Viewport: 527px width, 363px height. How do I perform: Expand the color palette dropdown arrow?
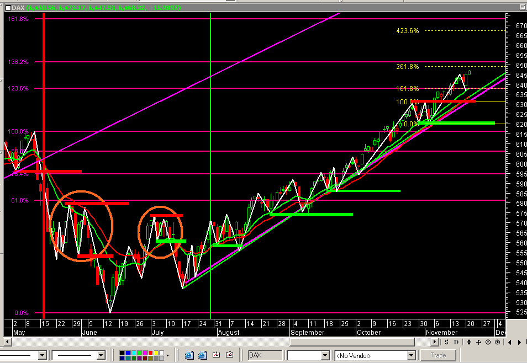[168, 355]
